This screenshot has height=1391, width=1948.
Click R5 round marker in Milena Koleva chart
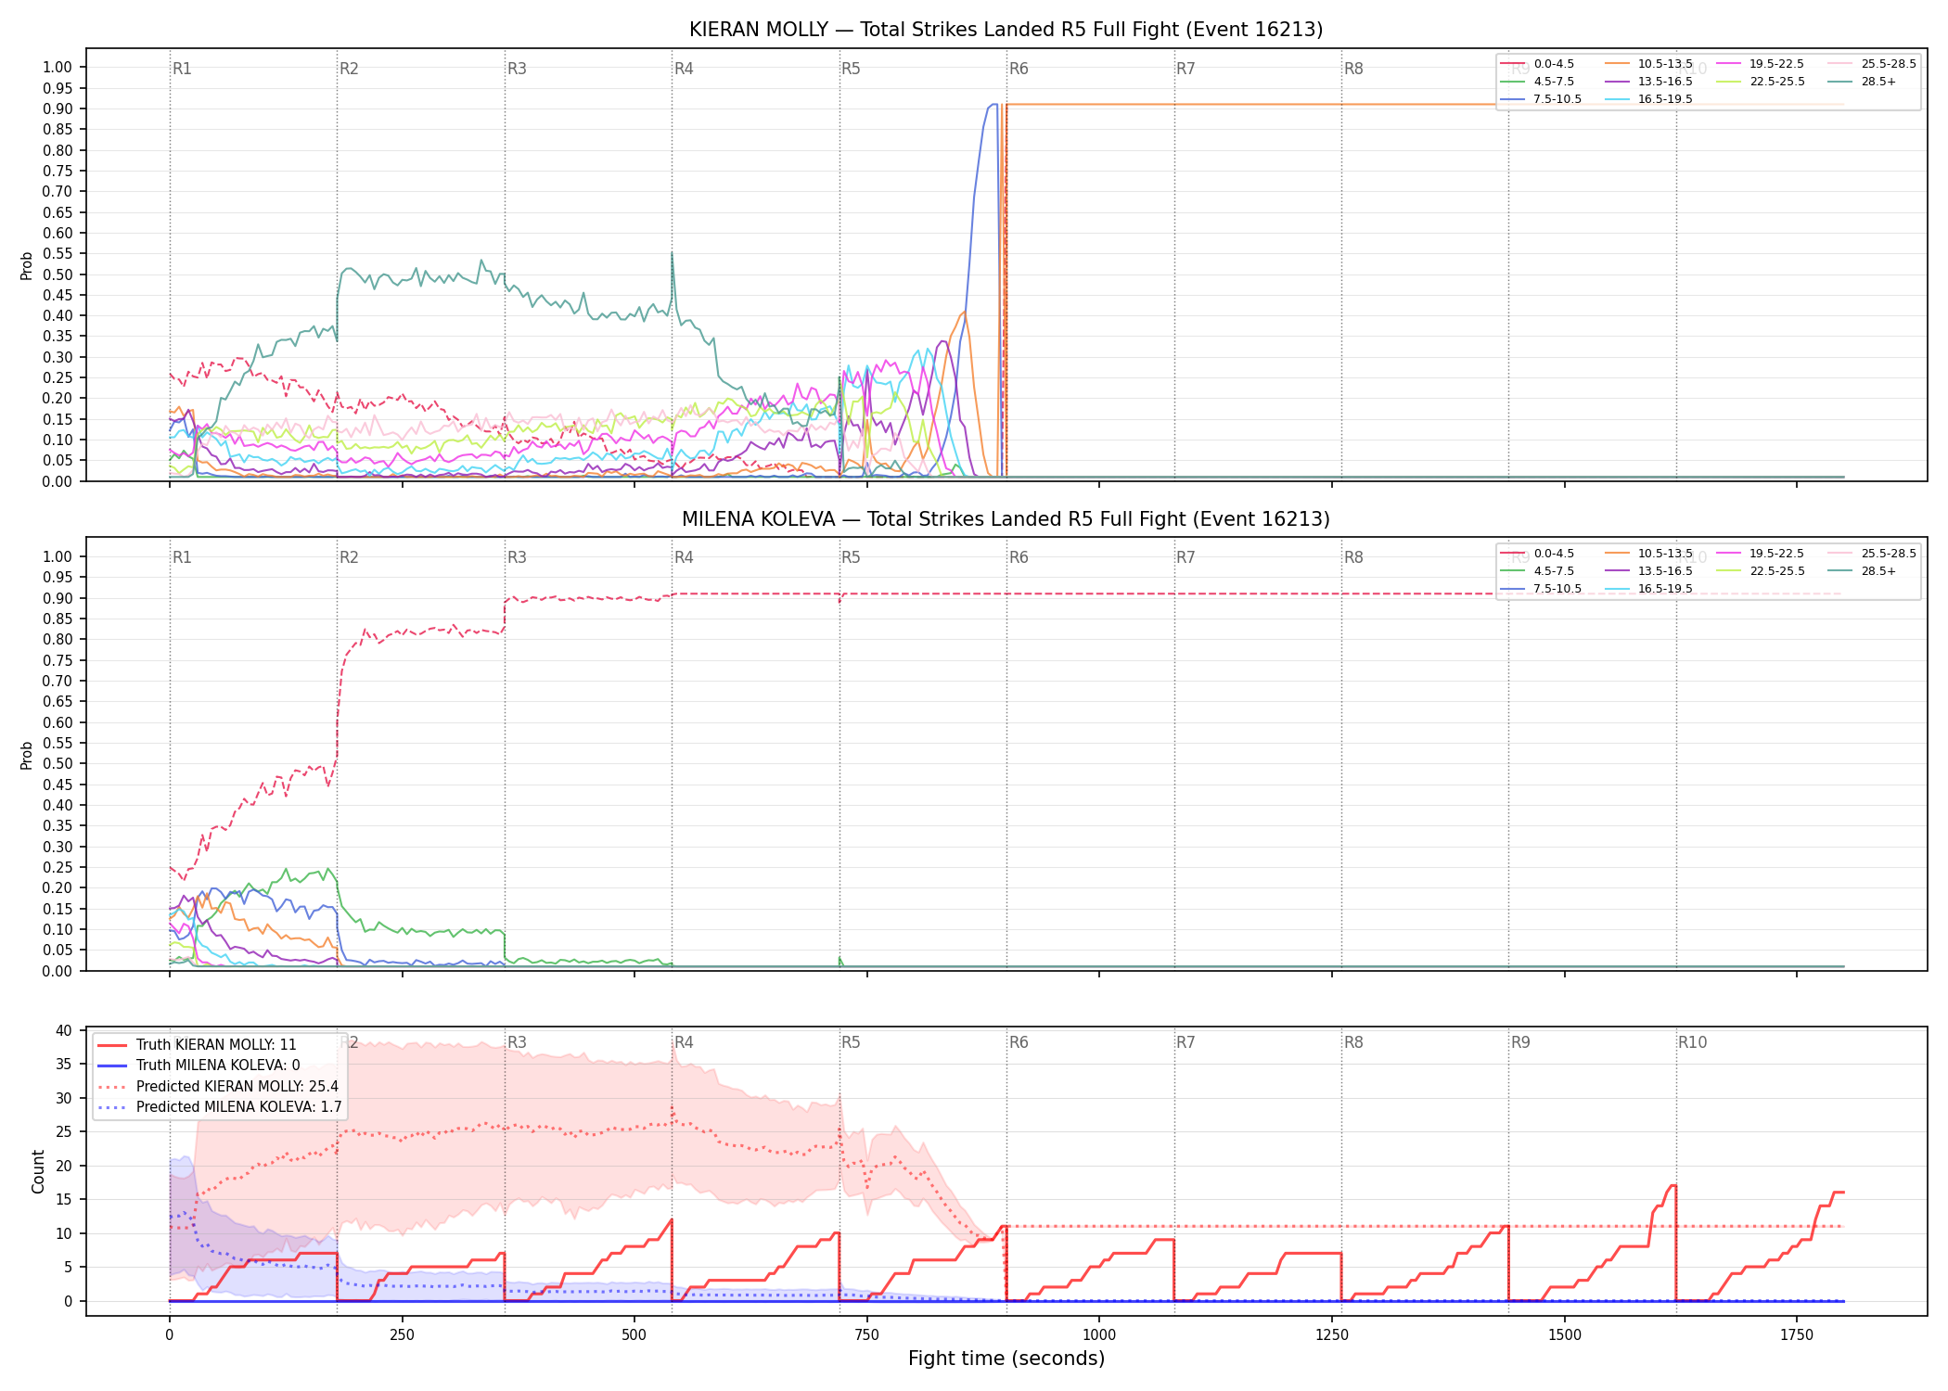(851, 557)
